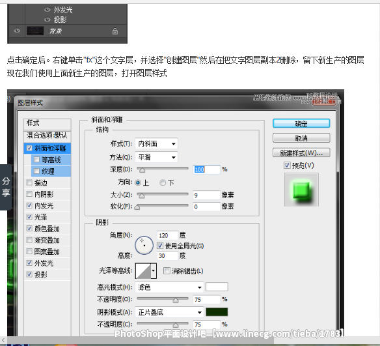The image size is (380, 346).
Task: Adjust the shadow 不透明度(C) slider
Action: pos(176,324)
